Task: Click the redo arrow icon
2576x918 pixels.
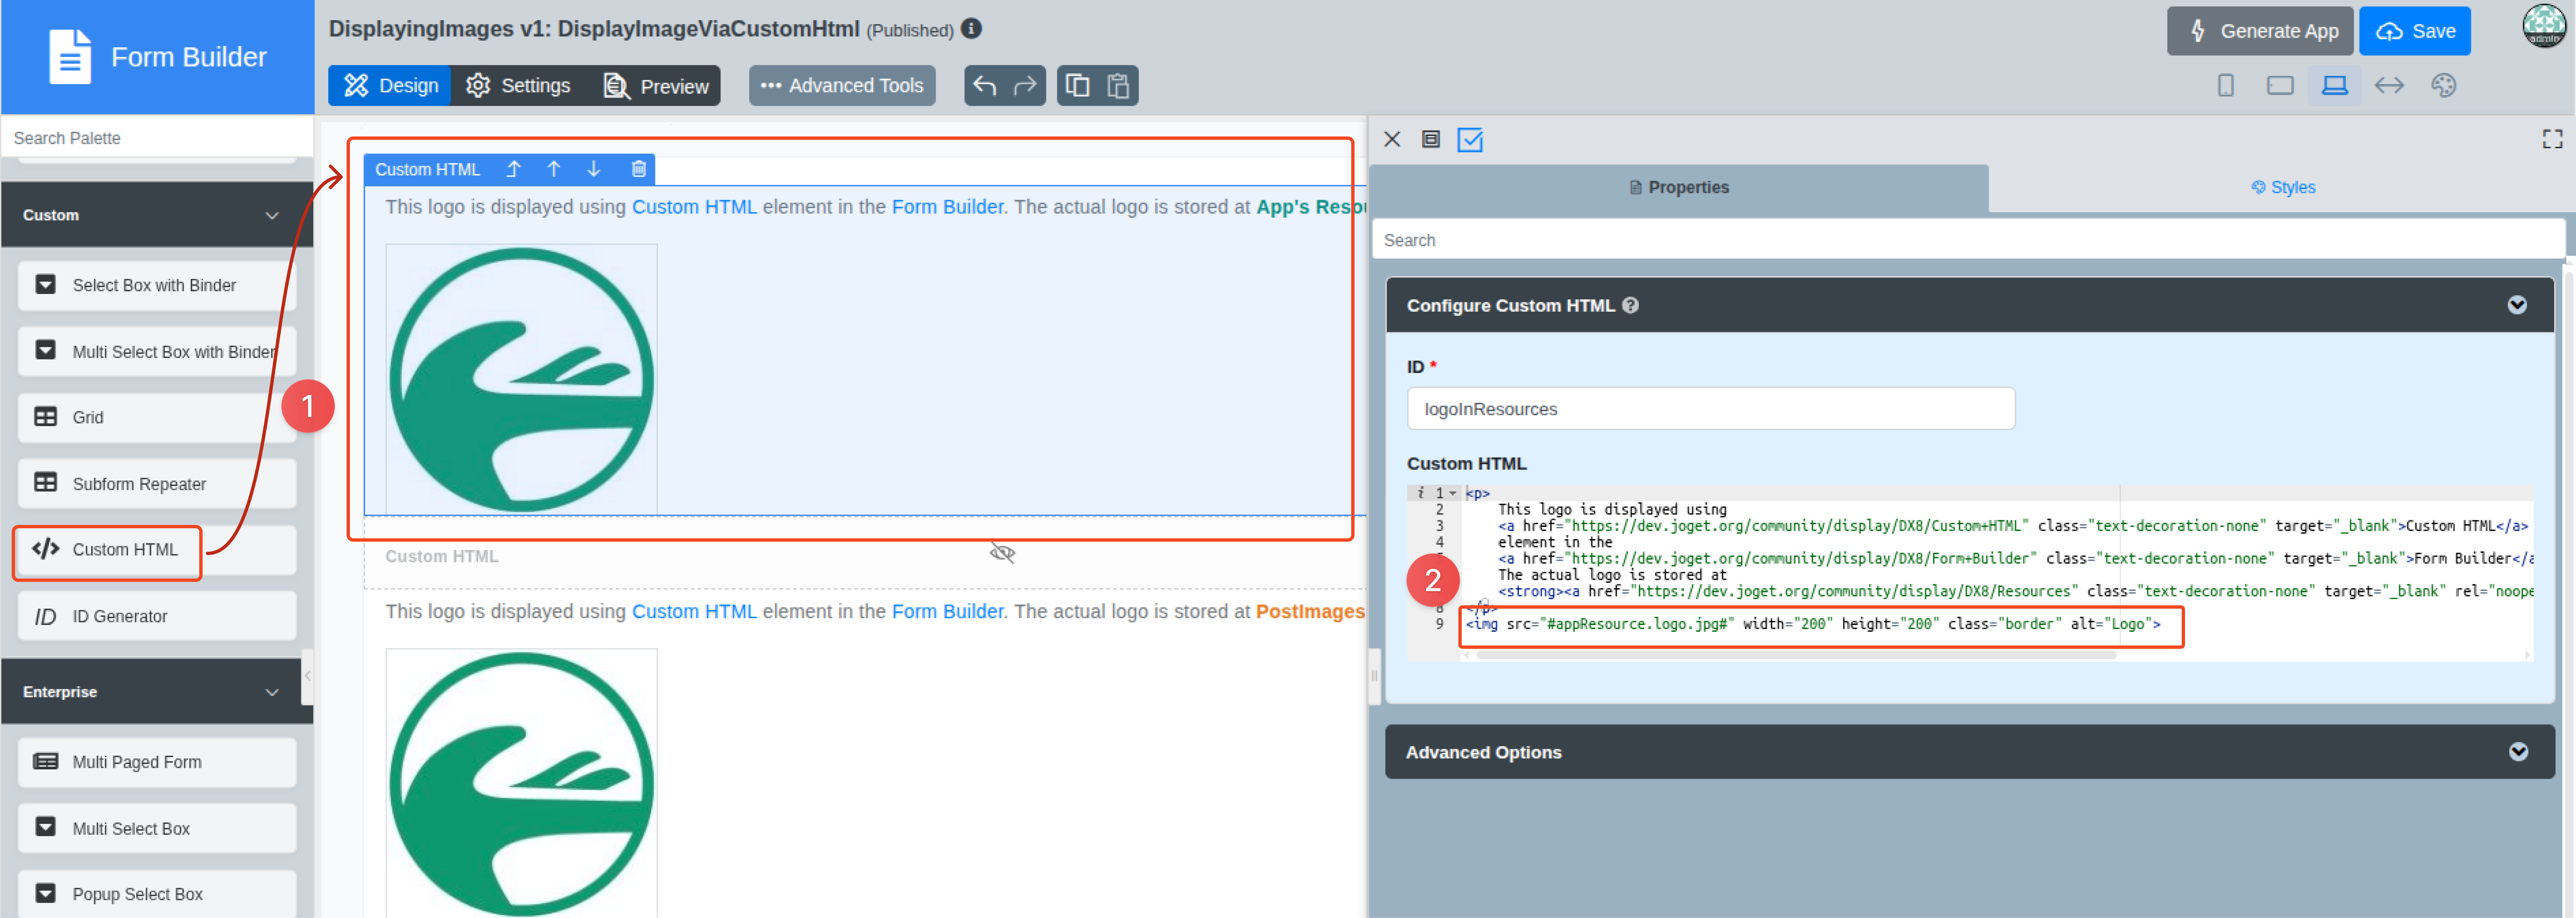Action: tap(1025, 86)
